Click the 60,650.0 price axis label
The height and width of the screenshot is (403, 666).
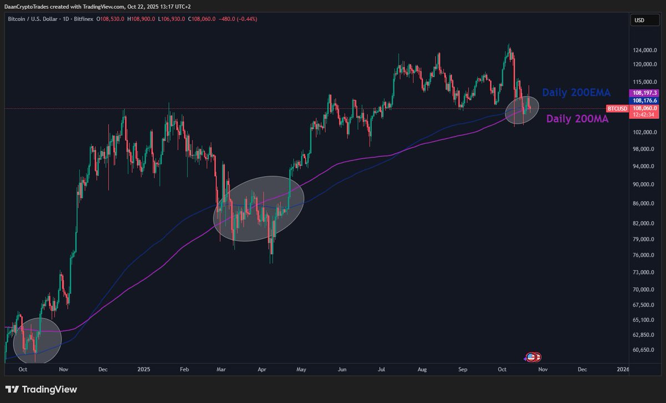pos(644,350)
